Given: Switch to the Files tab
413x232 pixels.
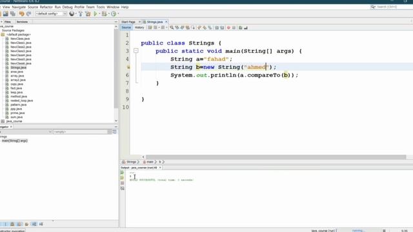Looking at the screenshot, I should tap(7, 22).
